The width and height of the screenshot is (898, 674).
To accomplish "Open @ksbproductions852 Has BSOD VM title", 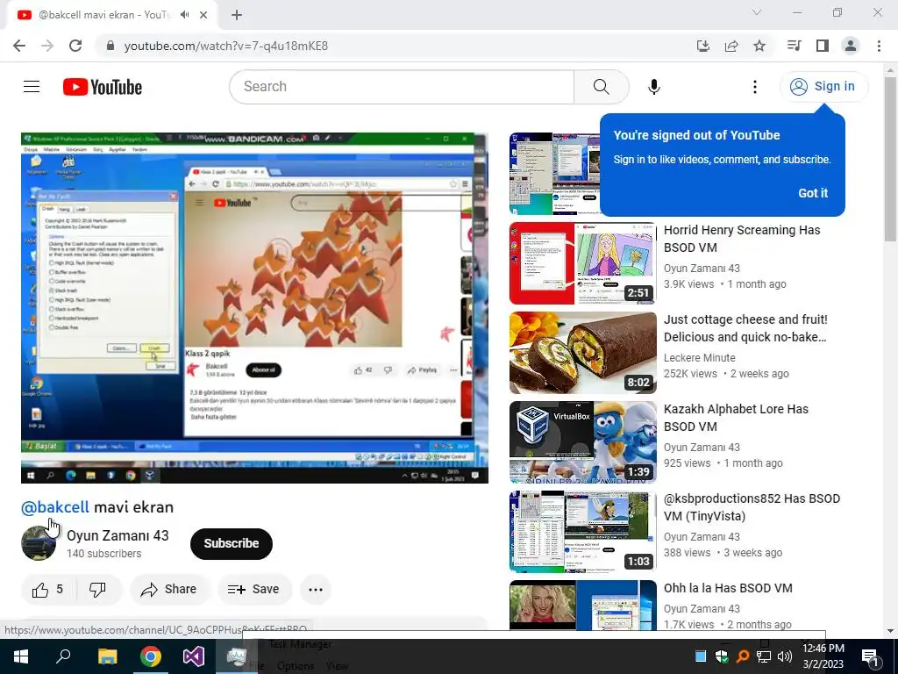I will pyautogui.click(x=752, y=506).
